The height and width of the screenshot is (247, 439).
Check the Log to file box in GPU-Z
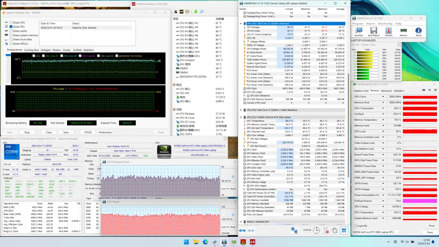[x=355, y=226]
